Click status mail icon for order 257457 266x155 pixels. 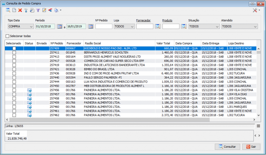pyautogui.click(x=30, y=94)
